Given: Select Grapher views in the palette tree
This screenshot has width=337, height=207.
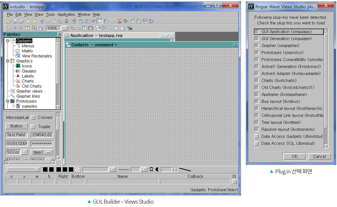Looking at the screenshot, I should pyautogui.click(x=29, y=91).
